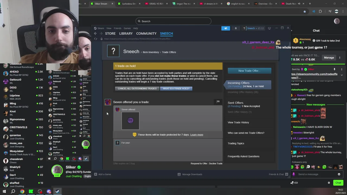This screenshot has height=195, width=347.
Task: Switch to the ISRAEL VS IRAN browser tab
Action: pyautogui.click(x=156, y=4)
